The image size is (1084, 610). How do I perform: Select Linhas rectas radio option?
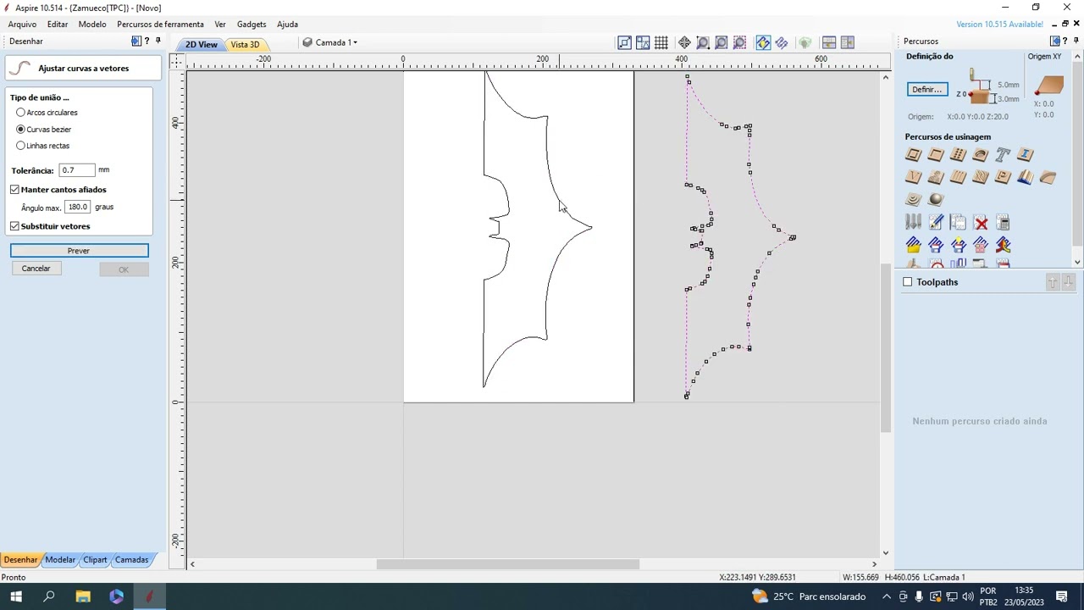(20, 146)
